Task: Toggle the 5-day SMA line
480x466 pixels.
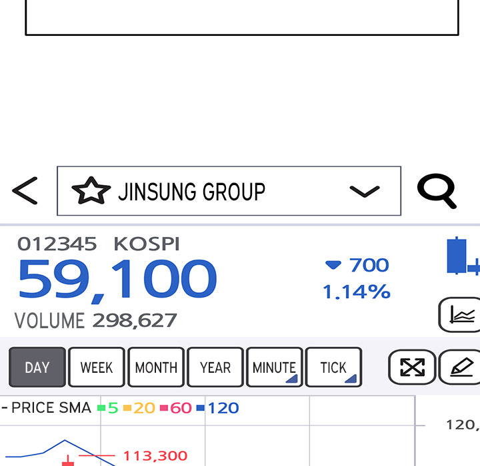Action: pyautogui.click(x=108, y=408)
